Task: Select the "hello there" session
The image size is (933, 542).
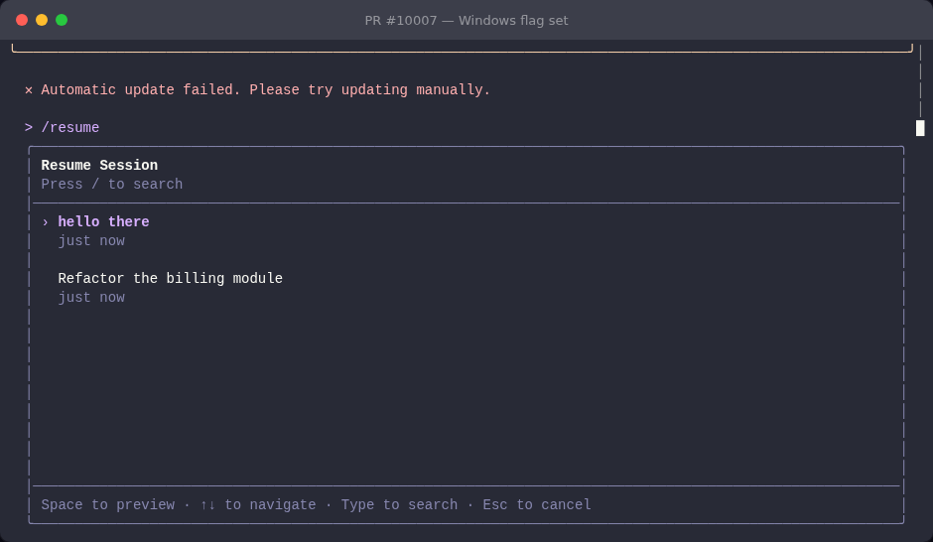Action: (103, 222)
